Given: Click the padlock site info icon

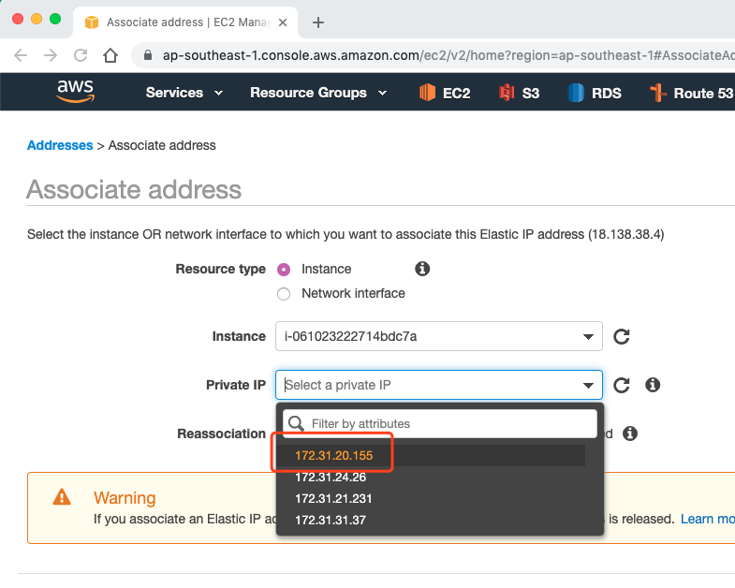Looking at the screenshot, I should point(148,55).
